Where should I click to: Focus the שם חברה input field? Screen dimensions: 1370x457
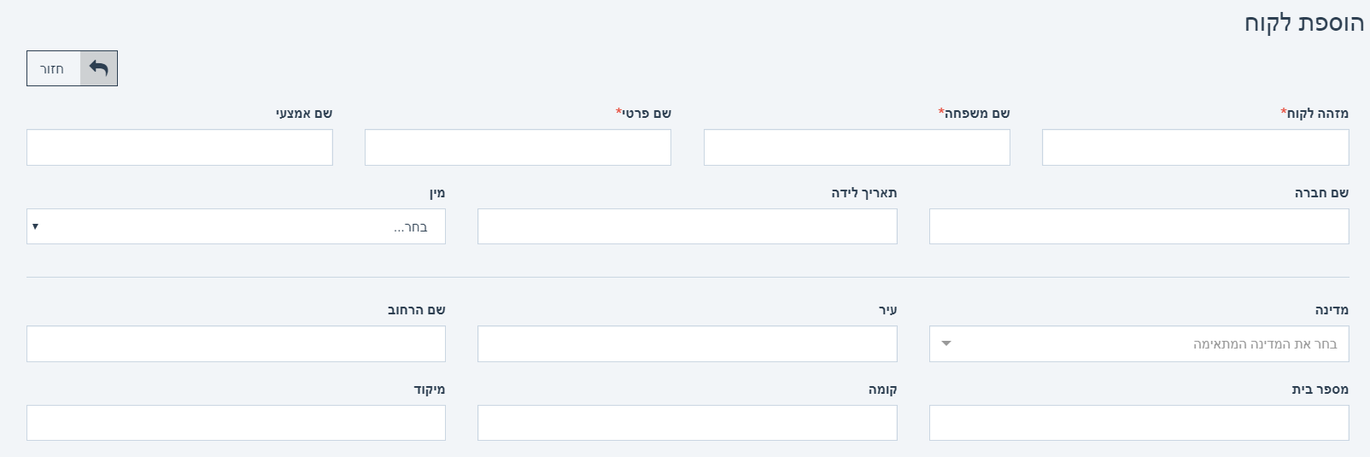[1139, 226]
